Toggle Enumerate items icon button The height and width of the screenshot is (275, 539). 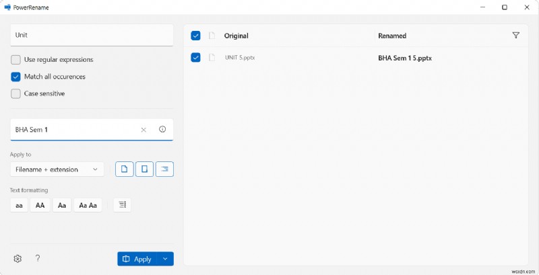pyautogui.click(x=123, y=205)
